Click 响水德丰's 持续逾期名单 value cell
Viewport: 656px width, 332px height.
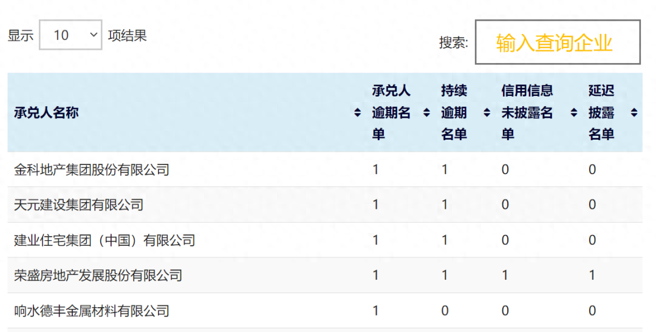(x=445, y=311)
